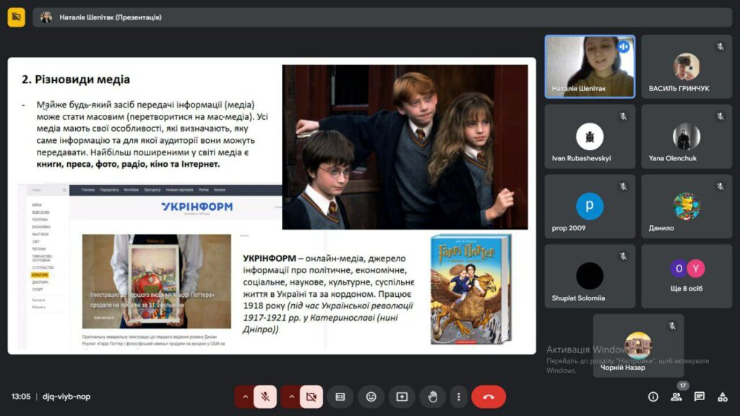Click the present screen button

click(x=402, y=396)
